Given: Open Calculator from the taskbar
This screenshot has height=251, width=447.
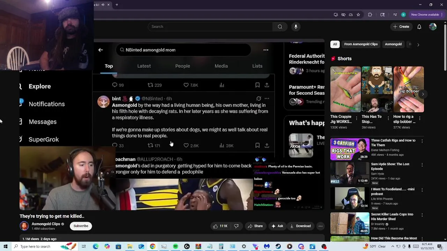Looking at the screenshot, I should tap(221, 246).
